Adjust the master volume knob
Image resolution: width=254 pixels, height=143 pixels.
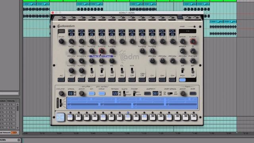coord(61,93)
